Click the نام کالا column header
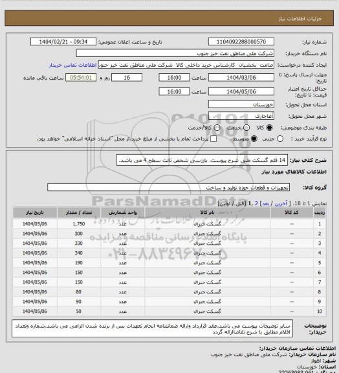The width and height of the screenshot is (339, 373). pos(207,212)
